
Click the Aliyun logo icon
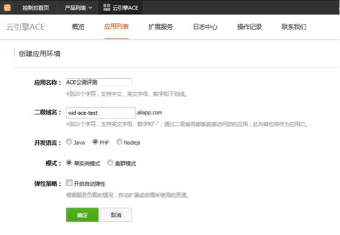(7, 7)
